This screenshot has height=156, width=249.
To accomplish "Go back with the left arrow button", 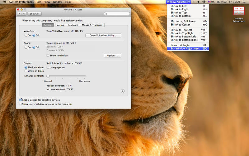I will [20, 14].
